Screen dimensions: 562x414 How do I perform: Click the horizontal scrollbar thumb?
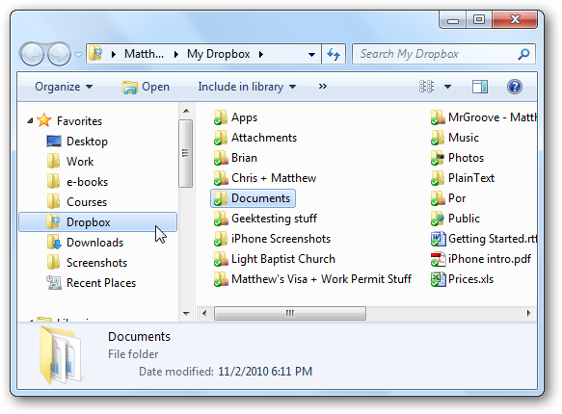pos(290,314)
